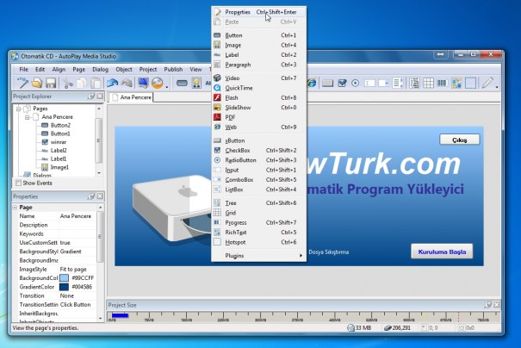Click the CheckBox object toolbar icon
This screenshot has width=521, height=348.
[x=342, y=83]
